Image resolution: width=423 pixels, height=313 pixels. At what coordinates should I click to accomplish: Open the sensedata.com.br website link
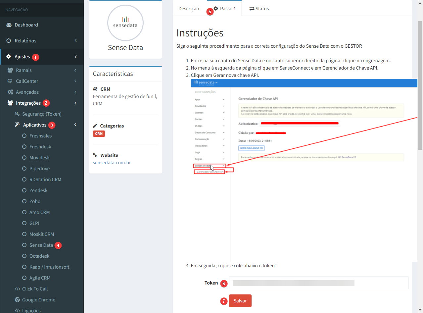point(112,163)
